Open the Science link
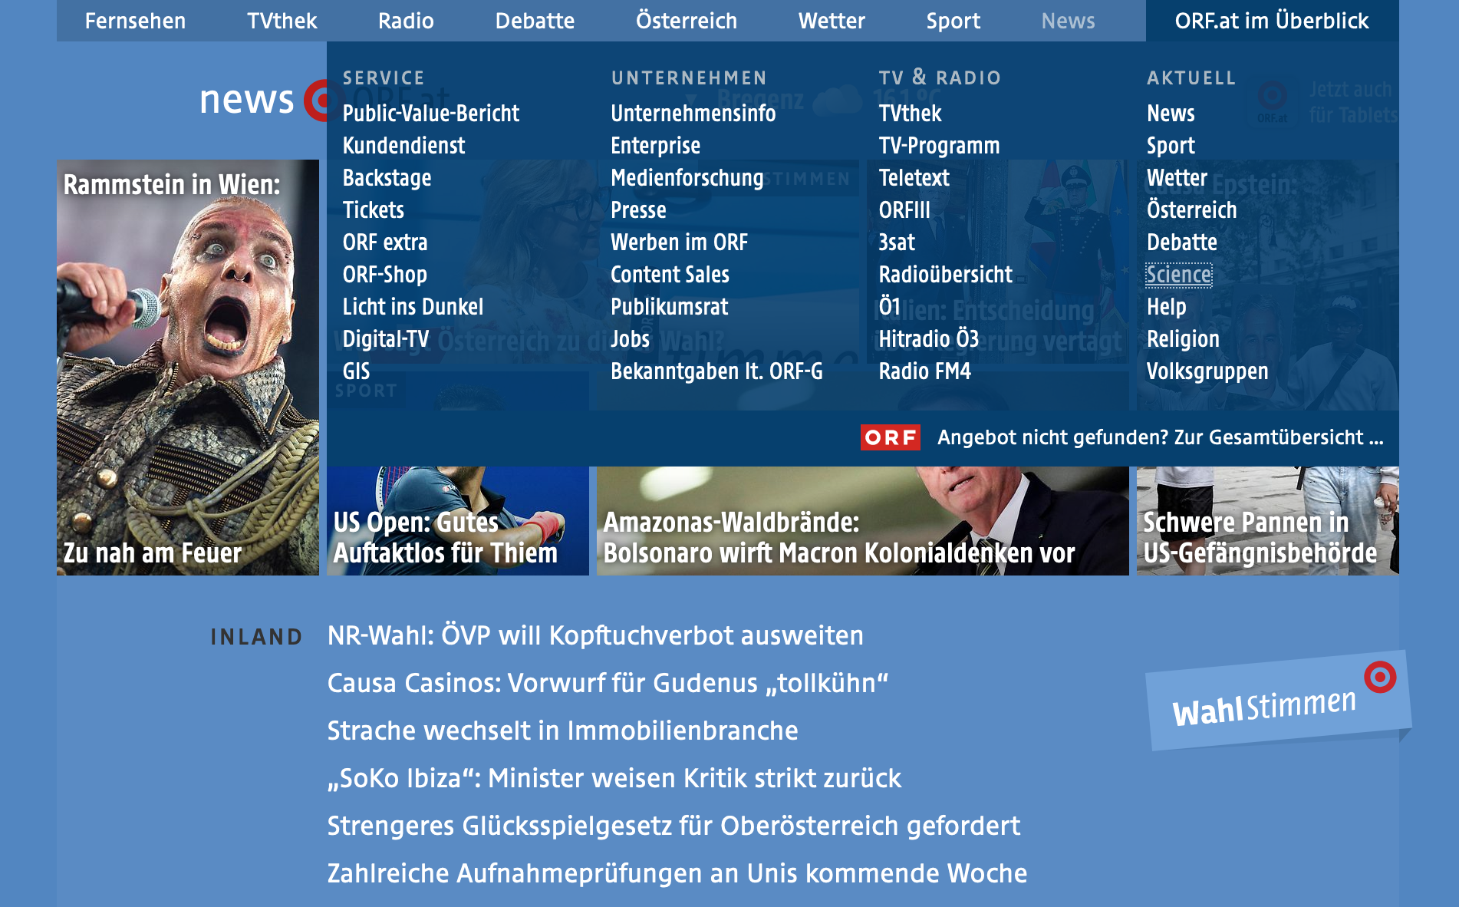The image size is (1459, 907). (x=1178, y=275)
